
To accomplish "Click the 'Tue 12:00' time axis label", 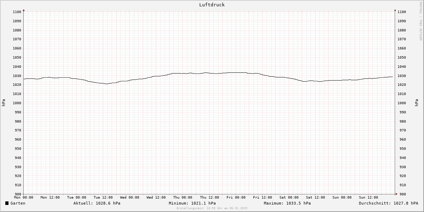I will tap(103, 198).
